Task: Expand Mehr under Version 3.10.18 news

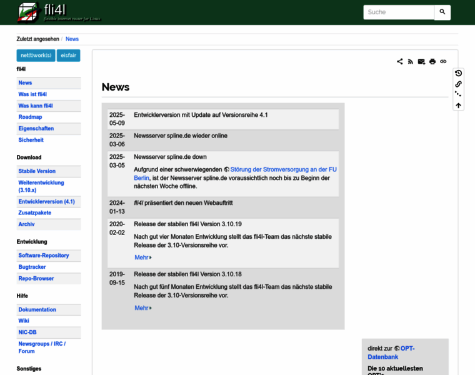Action: coord(143,308)
